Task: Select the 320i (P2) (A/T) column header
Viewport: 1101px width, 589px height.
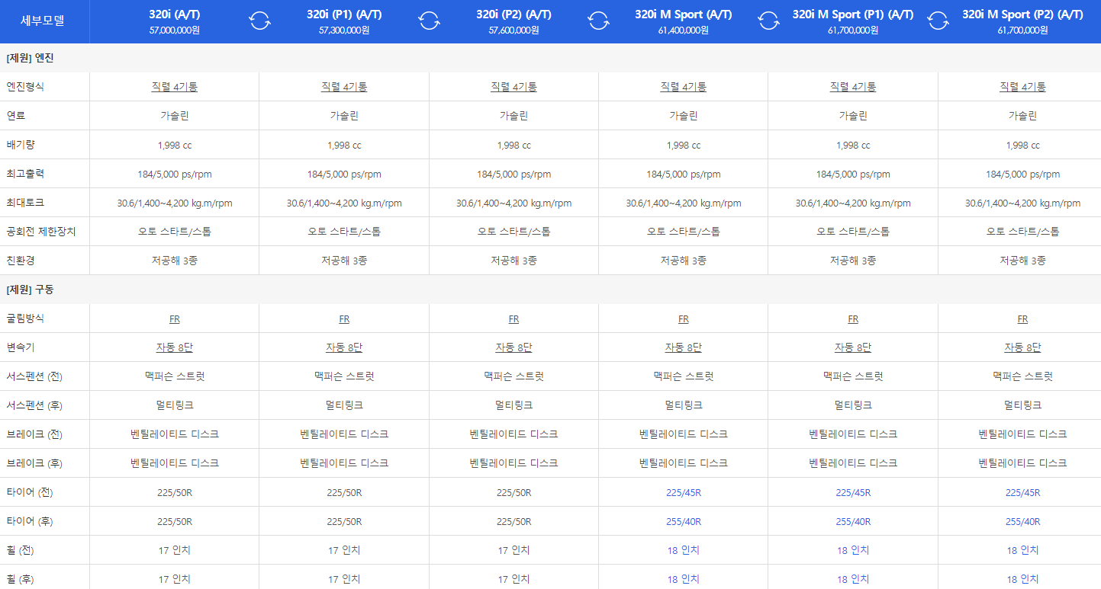Action: point(513,21)
